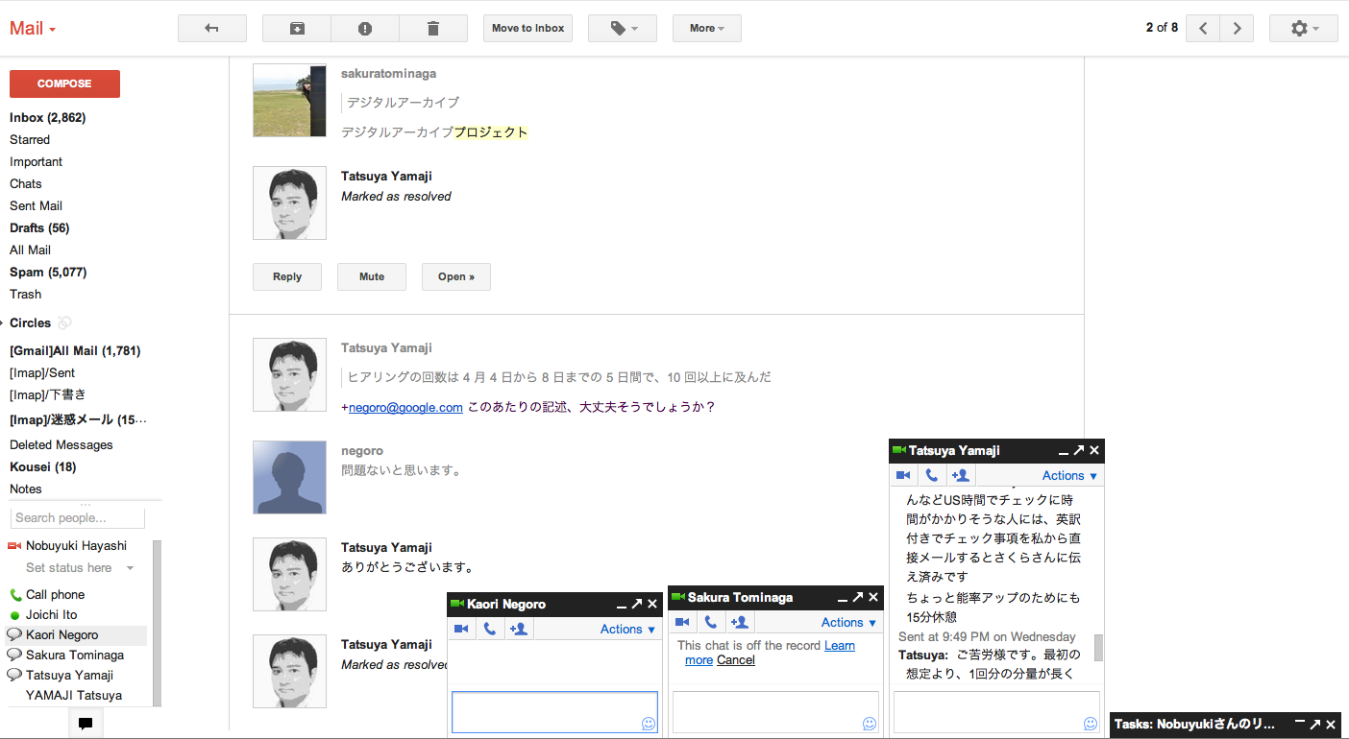Reply to the comment thread
1349x739 pixels.
[287, 276]
